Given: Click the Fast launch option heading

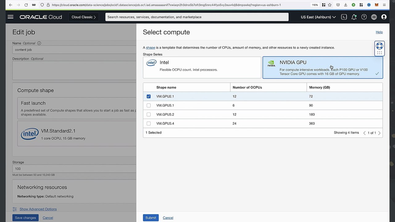Looking at the screenshot, I should (x=33, y=103).
